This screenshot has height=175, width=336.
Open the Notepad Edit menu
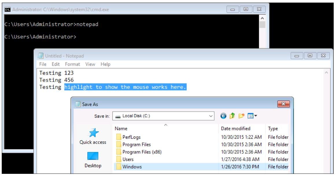point(56,64)
